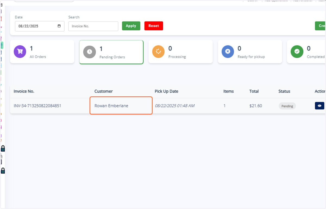Click the Rowan Emberlane customer cell
Image resolution: width=326 pixels, height=209 pixels.
121,106
